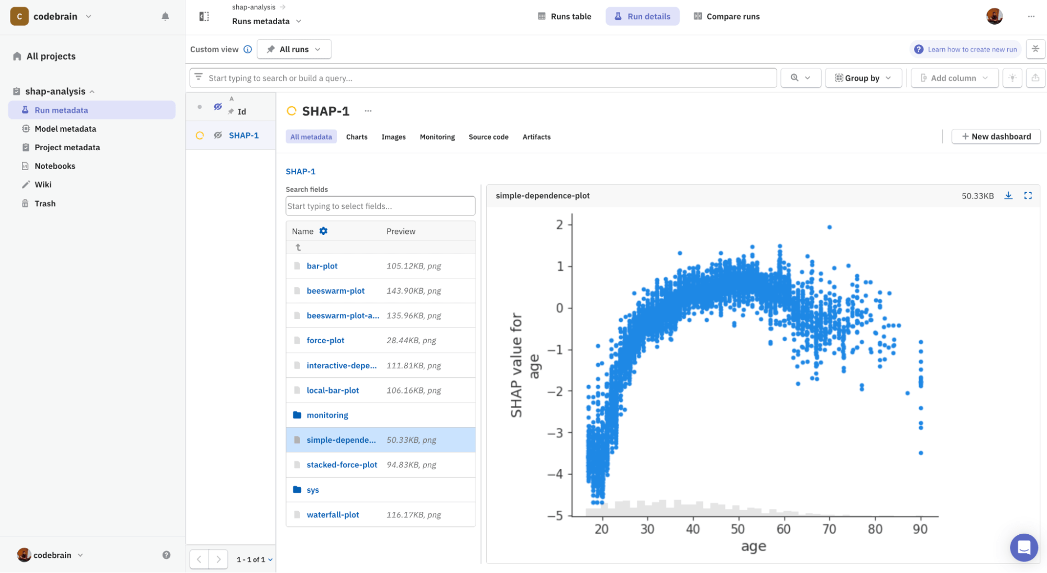Image resolution: width=1047 pixels, height=573 pixels.
Task: Toggle the eye icon in the Id column header
Action: 217,106
